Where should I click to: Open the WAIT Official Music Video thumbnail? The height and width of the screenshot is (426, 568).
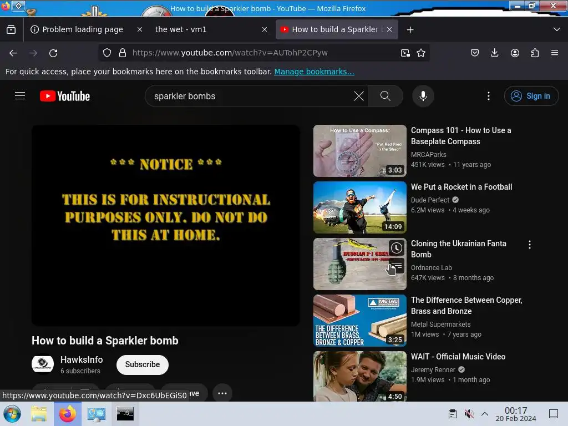click(x=359, y=377)
